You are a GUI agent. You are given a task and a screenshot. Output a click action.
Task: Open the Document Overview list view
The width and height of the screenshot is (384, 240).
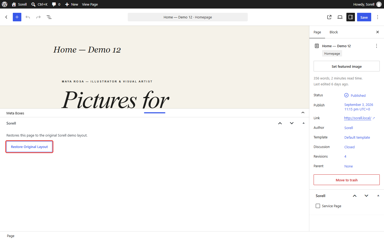click(x=49, y=17)
